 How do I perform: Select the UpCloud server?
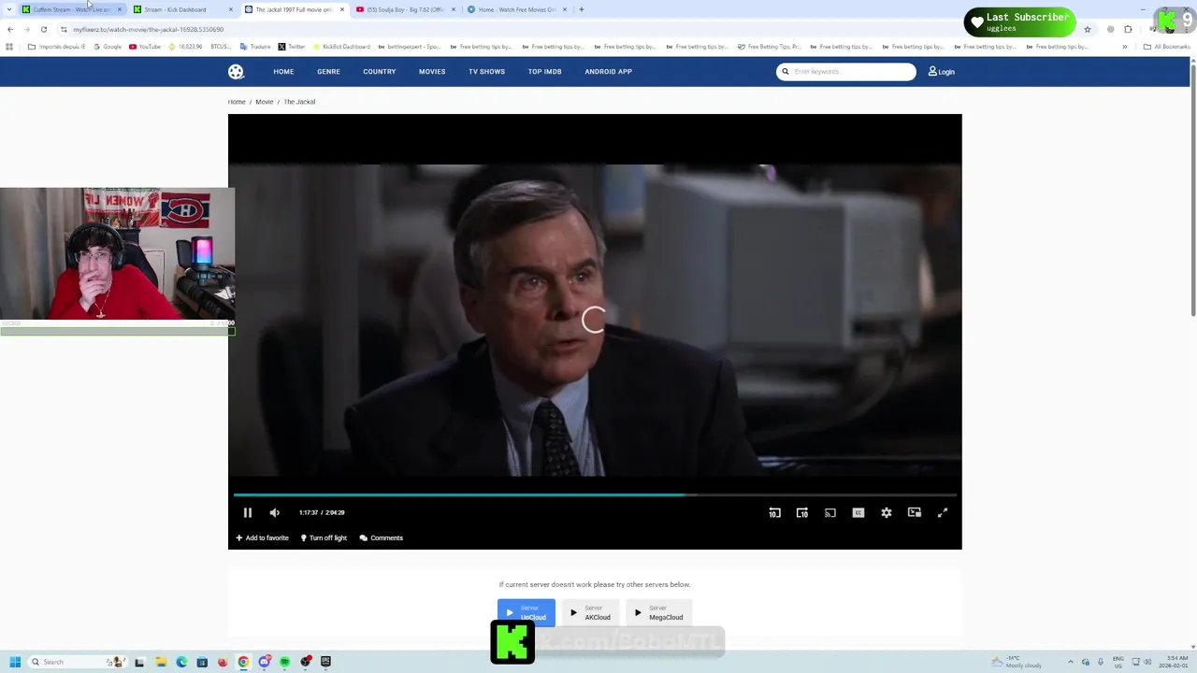[526, 612]
